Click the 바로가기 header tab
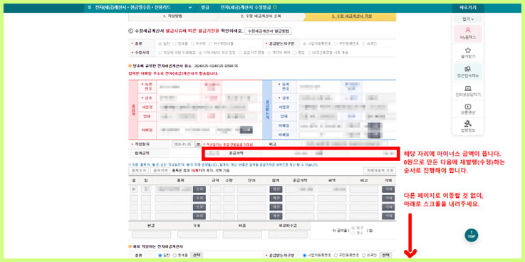525x262 pixels. 468,8
